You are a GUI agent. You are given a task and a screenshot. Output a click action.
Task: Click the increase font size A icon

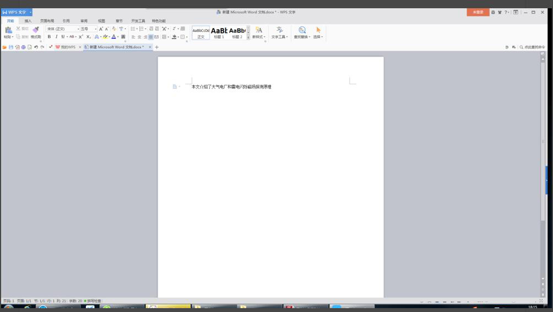(101, 29)
